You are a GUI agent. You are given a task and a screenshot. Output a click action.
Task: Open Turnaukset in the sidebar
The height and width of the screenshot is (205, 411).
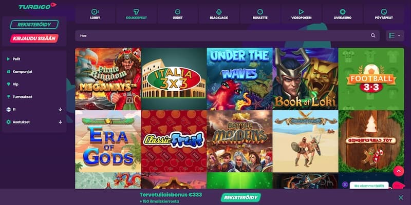23,97
